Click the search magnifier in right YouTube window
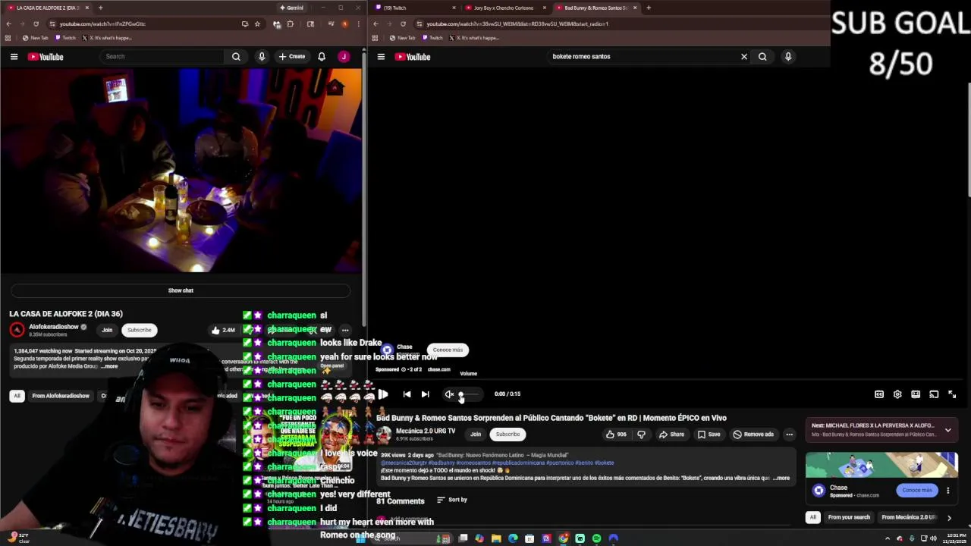 (x=762, y=57)
